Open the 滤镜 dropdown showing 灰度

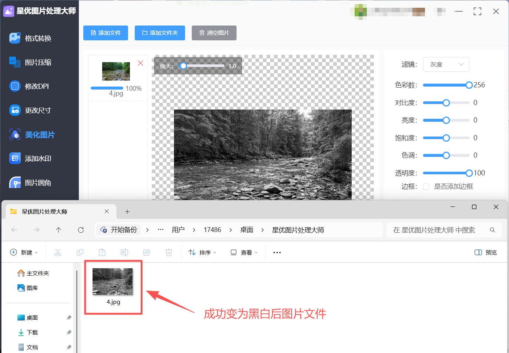(446, 64)
